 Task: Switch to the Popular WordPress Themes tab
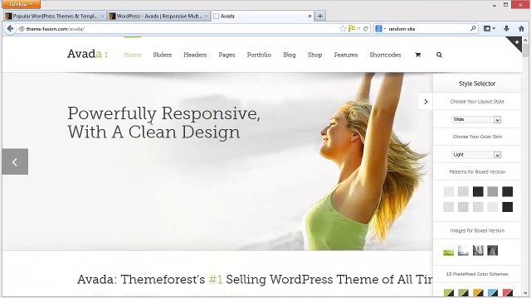(55, 16)
